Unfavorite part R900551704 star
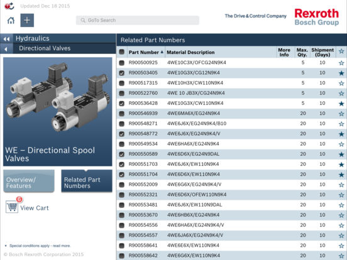This screenshot has width=347, height=260. [x=341, y=175]
